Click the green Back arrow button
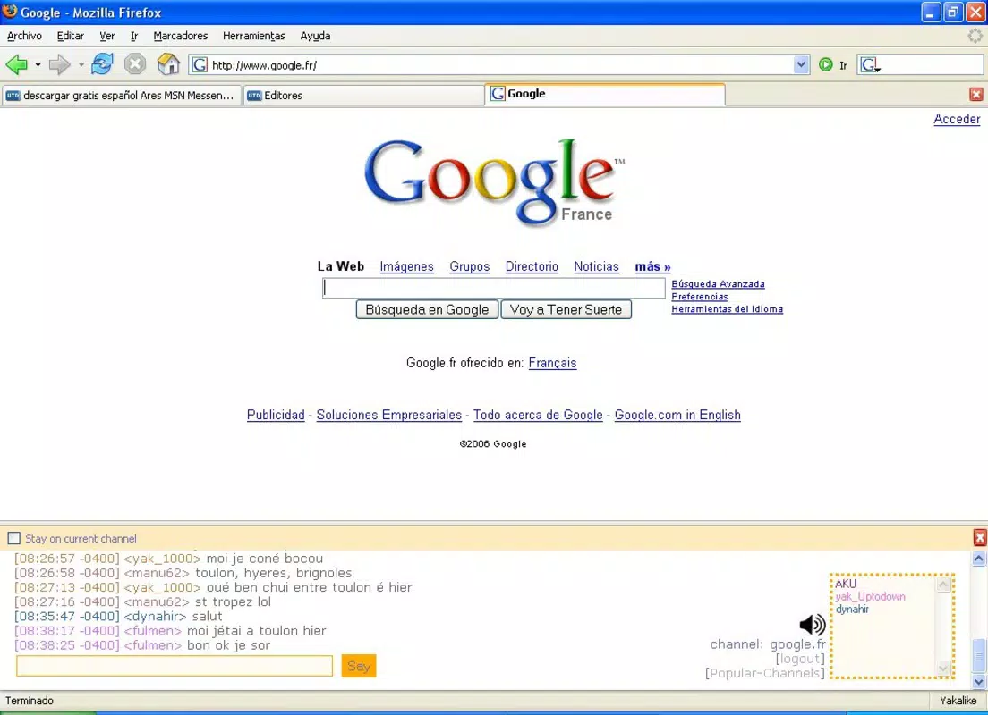 (16, 64)
